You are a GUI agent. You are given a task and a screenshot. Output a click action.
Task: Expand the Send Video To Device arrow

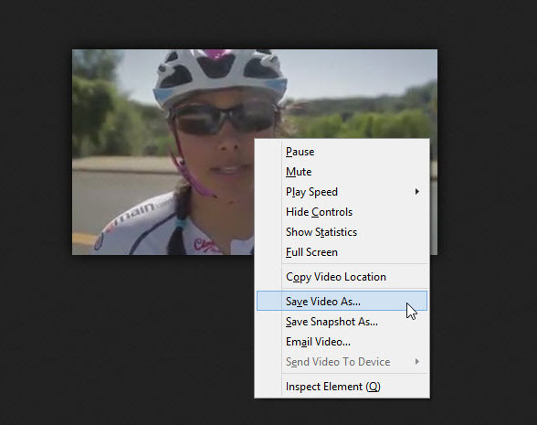[x=416, y=362]
